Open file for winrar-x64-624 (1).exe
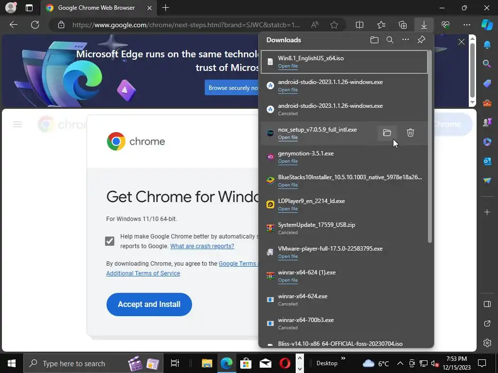 (288, 280)
